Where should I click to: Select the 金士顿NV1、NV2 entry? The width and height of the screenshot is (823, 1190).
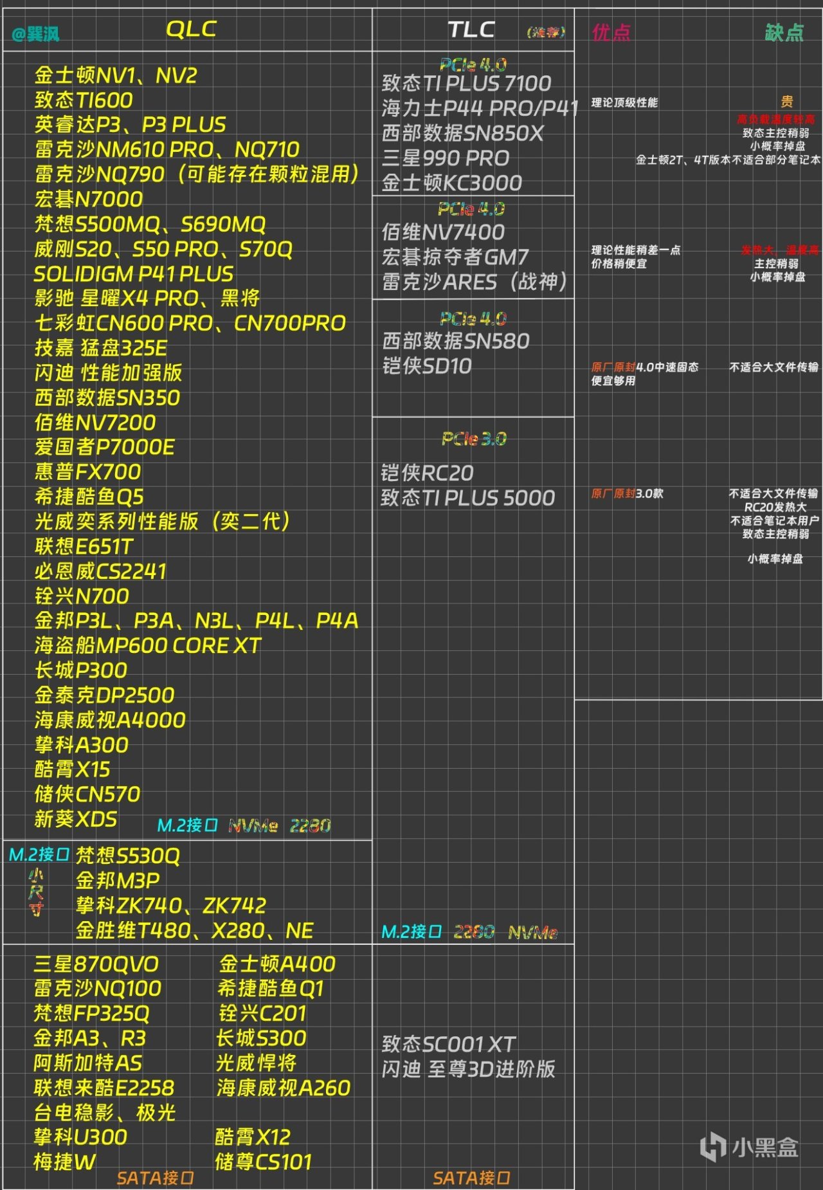coord(116,75)
